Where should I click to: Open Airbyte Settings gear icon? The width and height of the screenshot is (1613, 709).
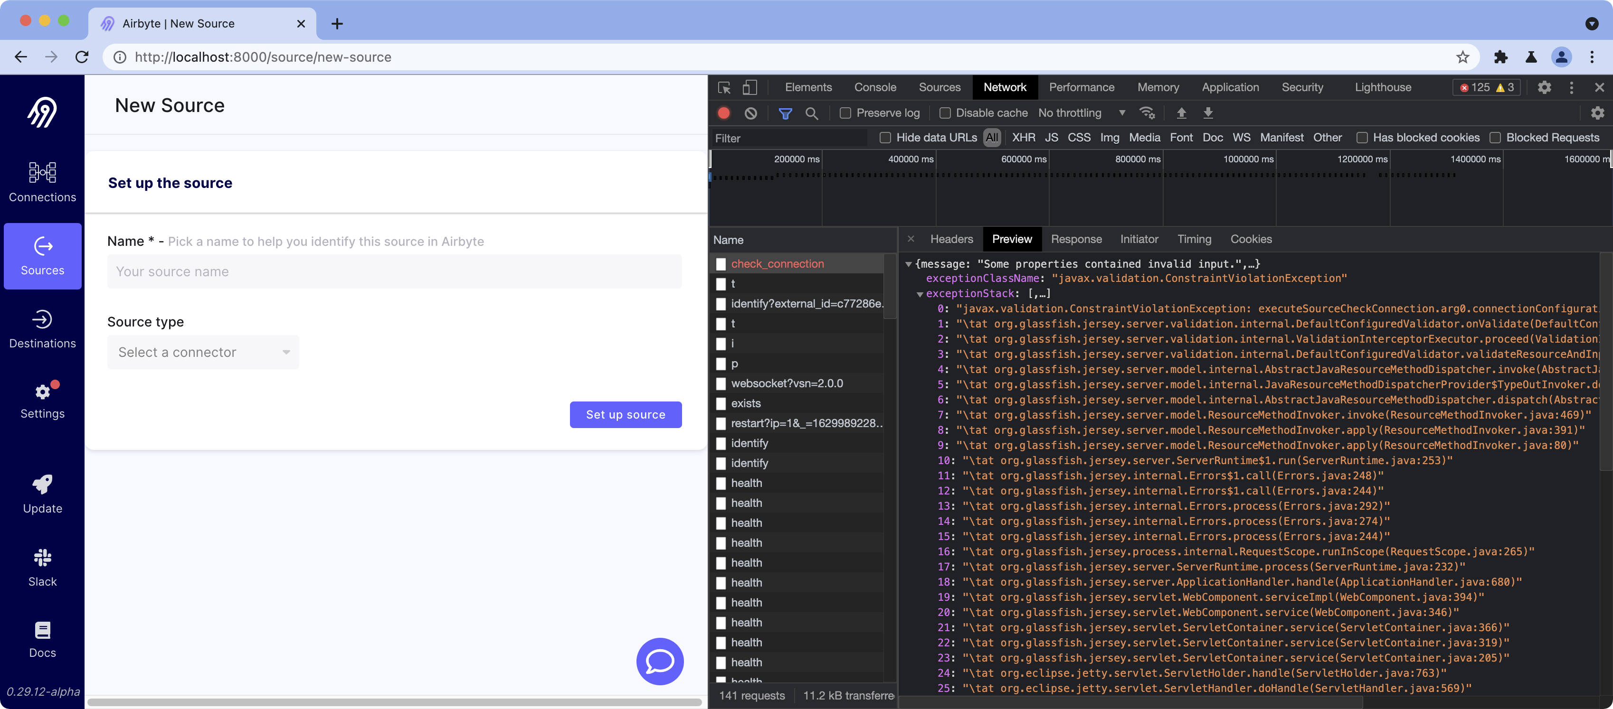tap(42, 392)
